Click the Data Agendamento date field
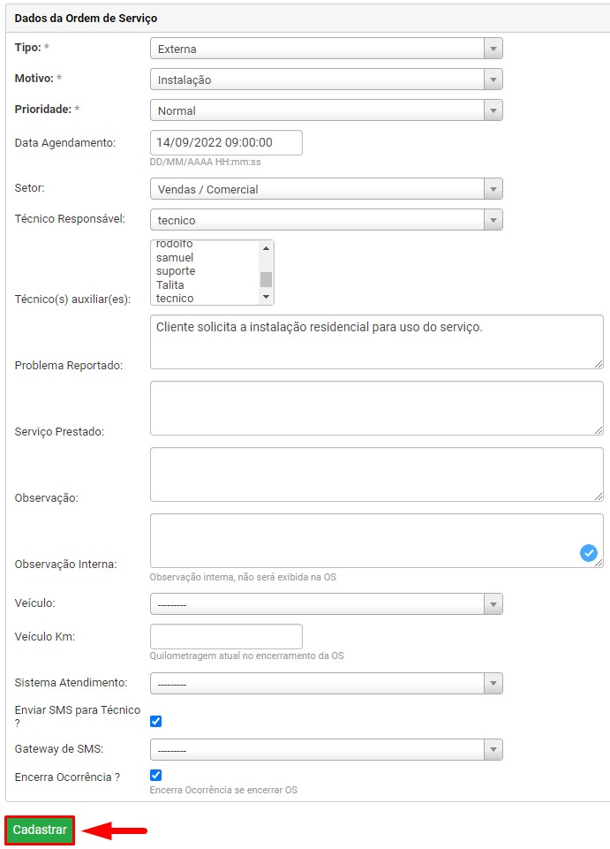 pyautogui.click(x=226, y=142)
